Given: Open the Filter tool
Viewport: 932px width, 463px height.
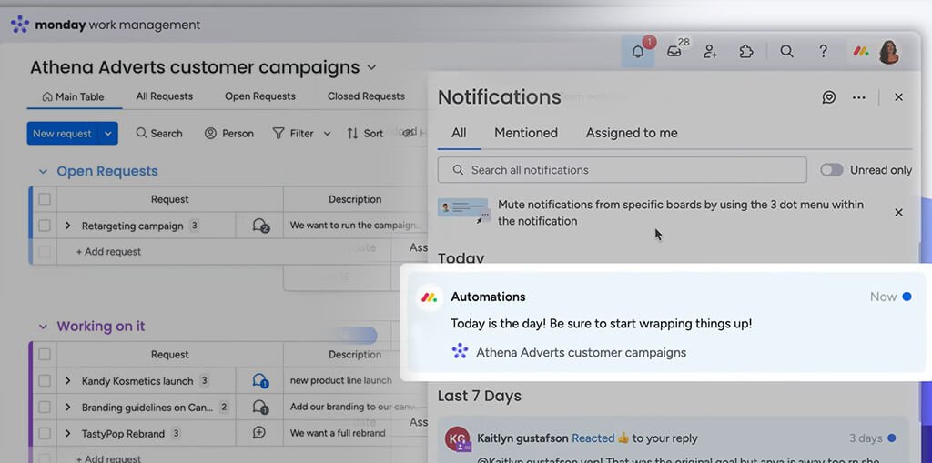Looking at the screenshot, I should click(293, 133).
